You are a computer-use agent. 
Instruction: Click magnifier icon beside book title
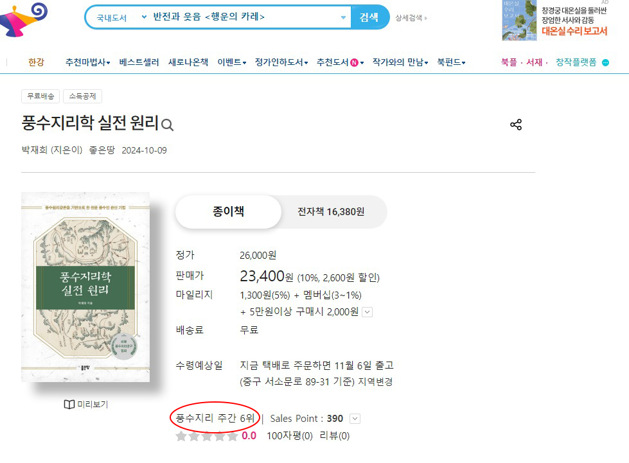[167, 125]
